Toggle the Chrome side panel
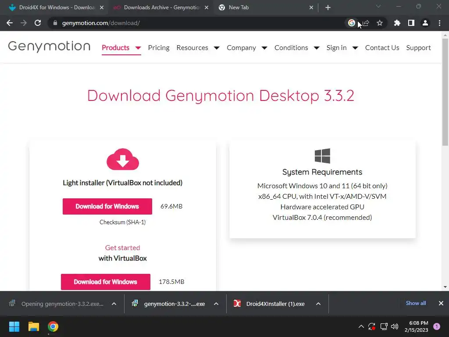 411,23
